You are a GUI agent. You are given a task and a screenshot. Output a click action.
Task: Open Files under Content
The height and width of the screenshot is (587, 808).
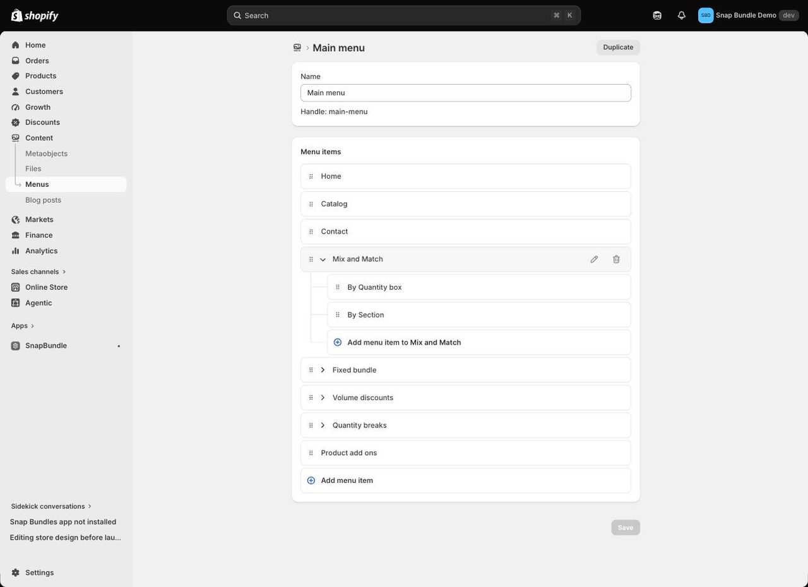coord(33,169)
